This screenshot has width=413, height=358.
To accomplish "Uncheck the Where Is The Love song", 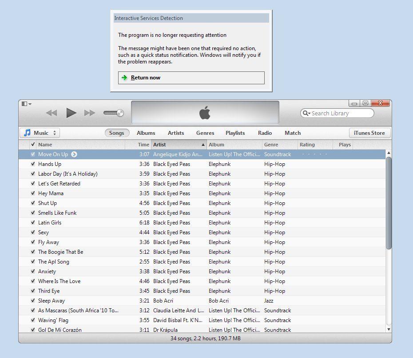I will [33, 281].
